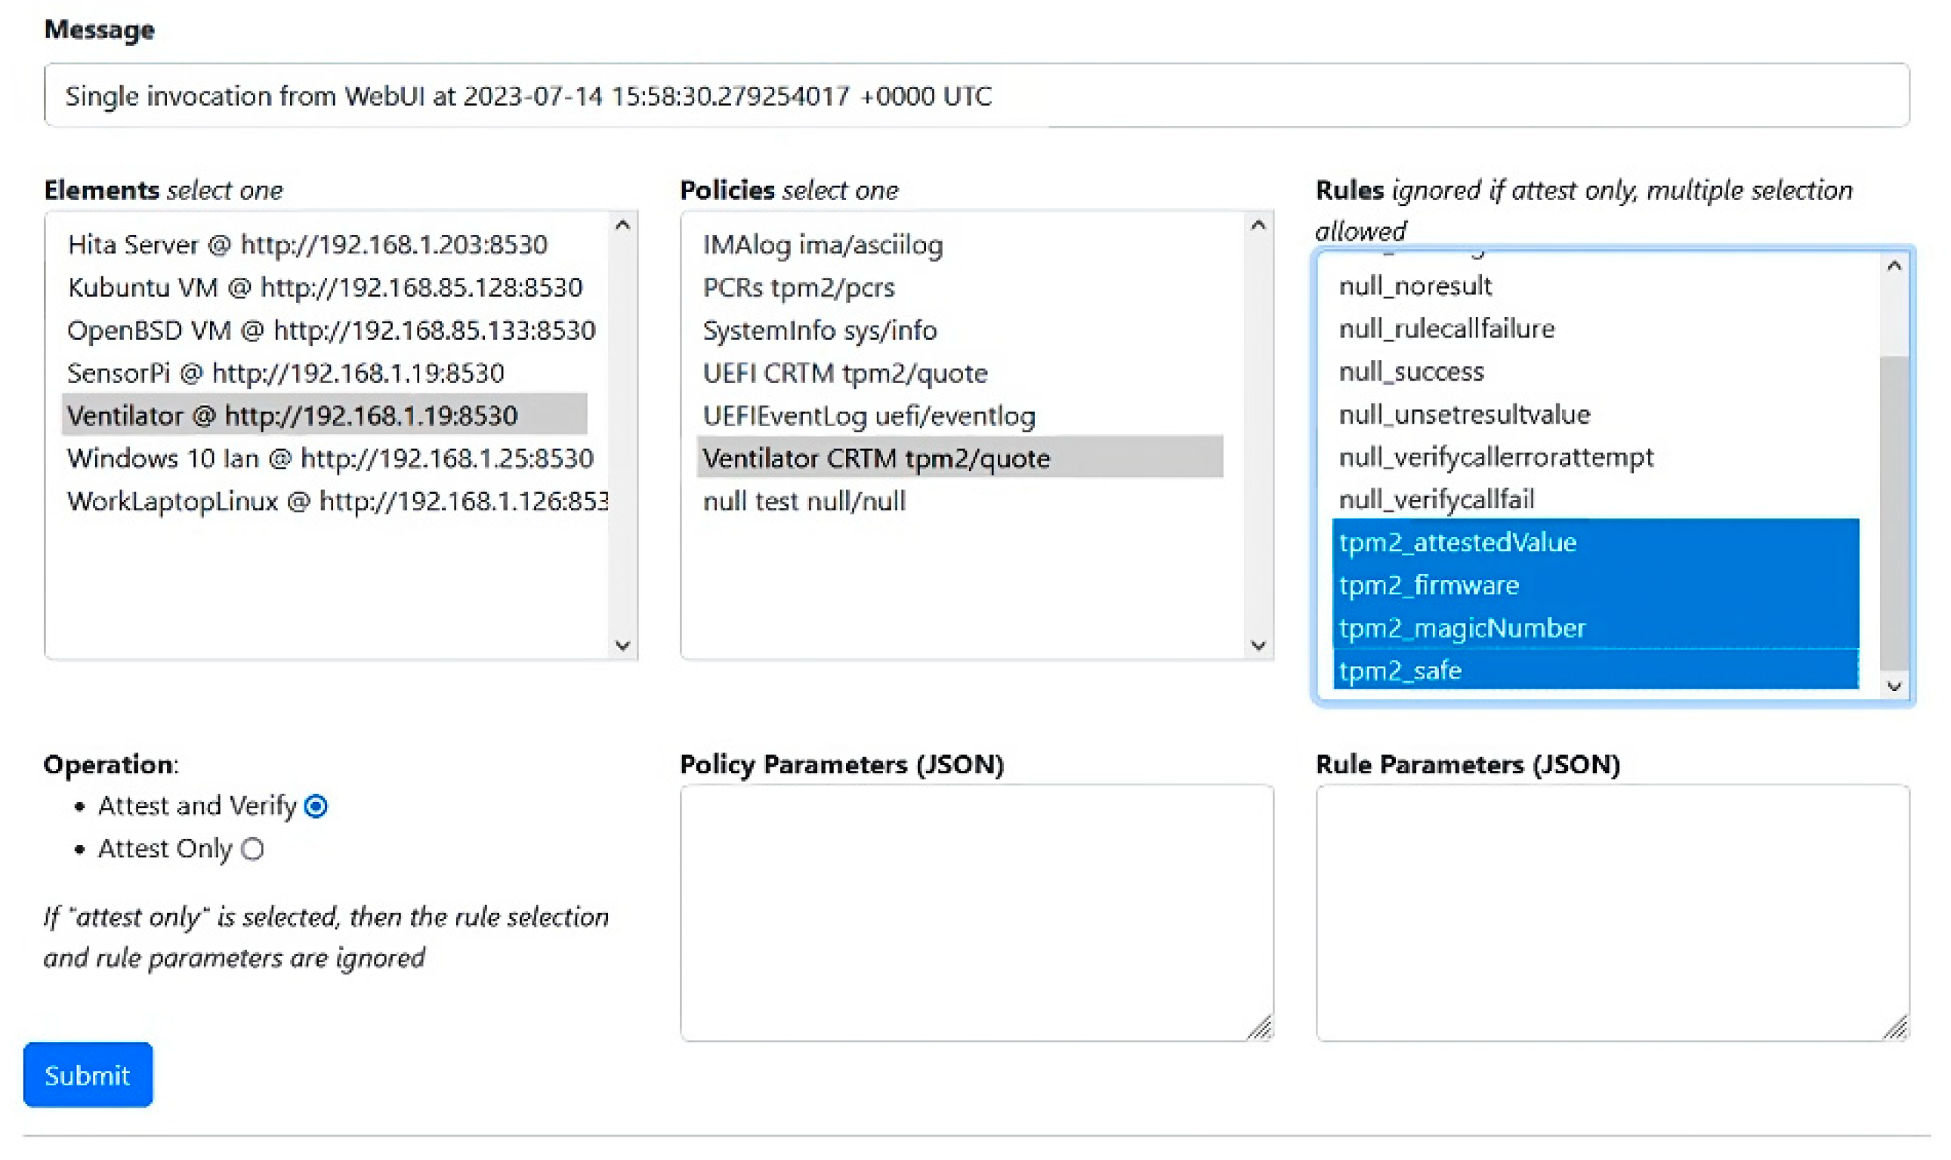The image size is (1951, 1160).
Task: Click into the Message text field
Action: pyautogui.click(x=976, y=95)
